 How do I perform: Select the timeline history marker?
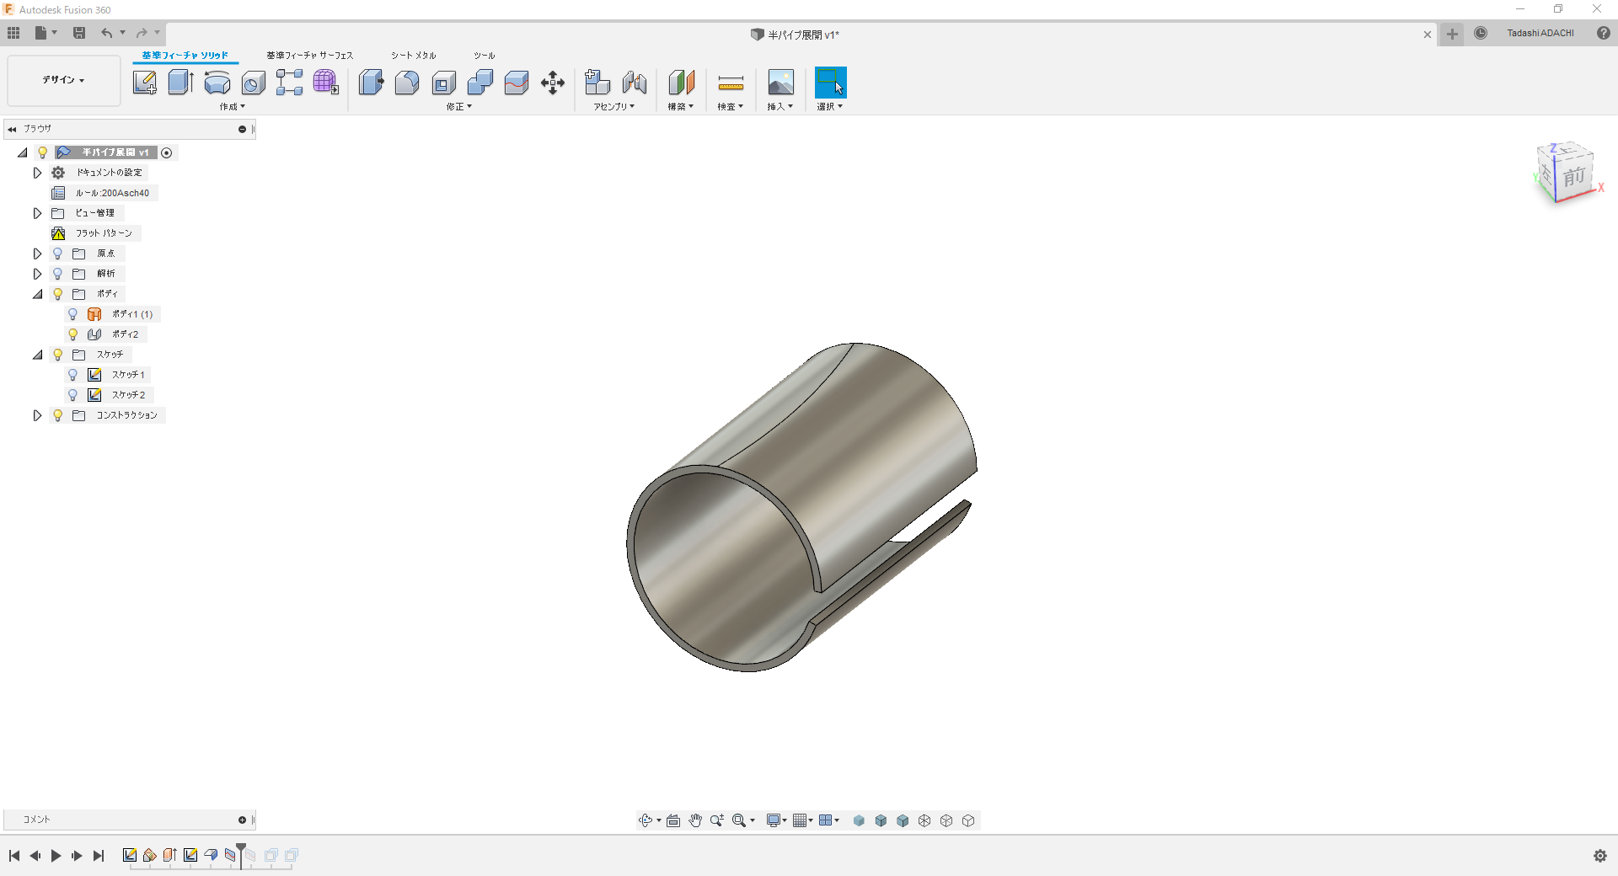(241, 854)
